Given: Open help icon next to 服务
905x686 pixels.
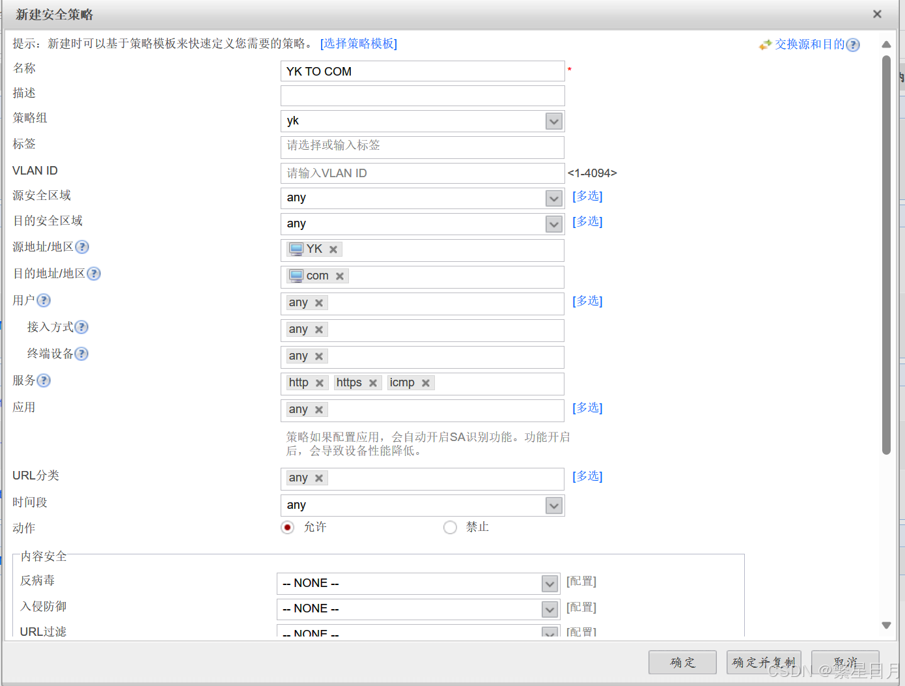Looking at the screenshot, I should 44,380.
